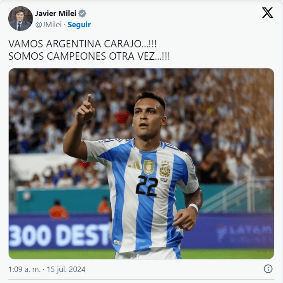This screenshot has width=283, height=283.
Task: Click the LATAM logo on the sideboard
Action: pos(245,232)
